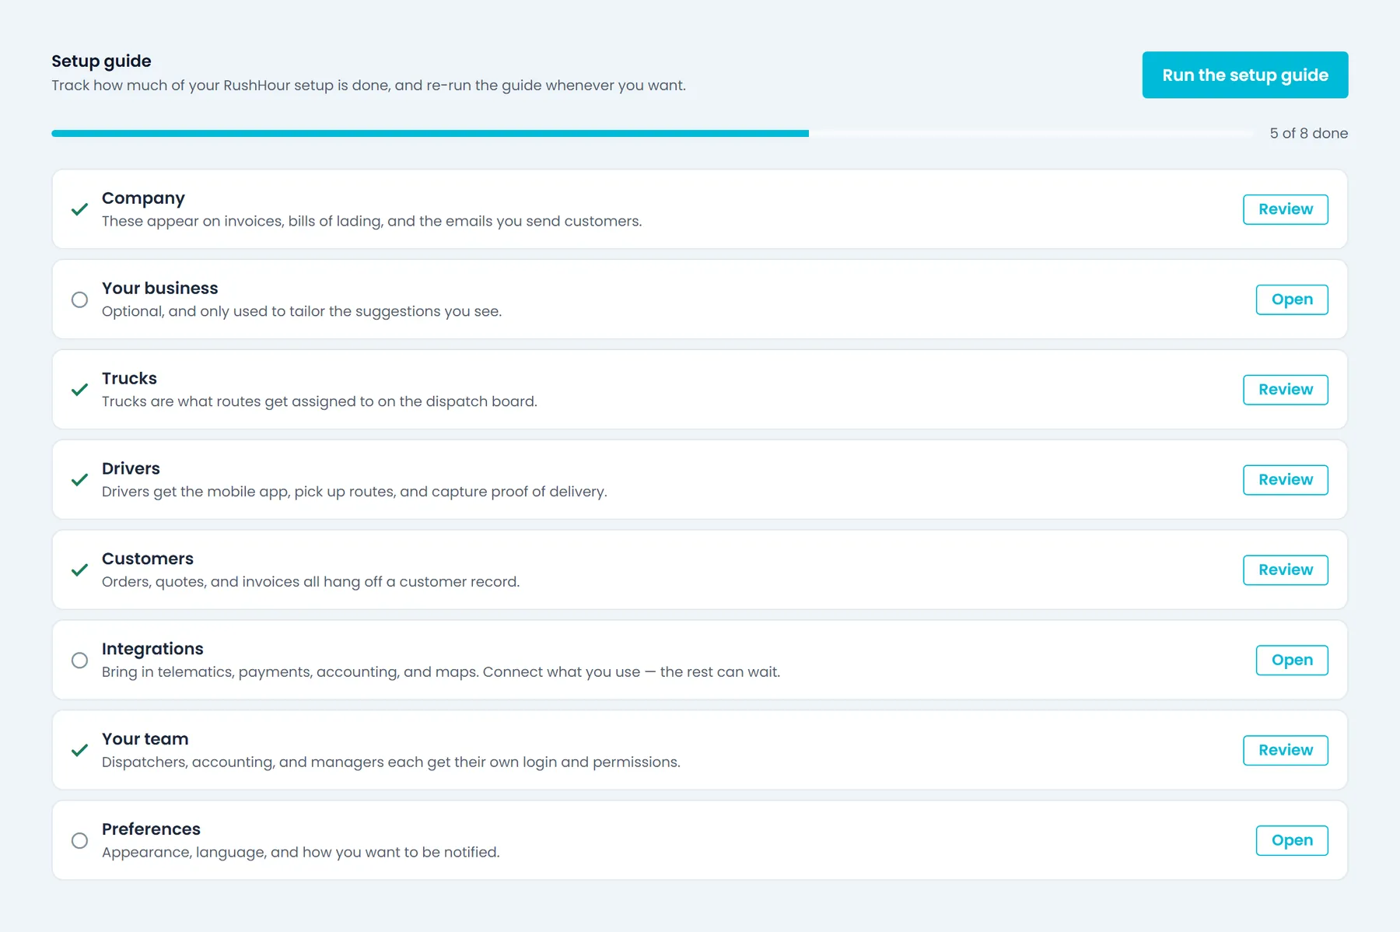This screenshot has height=932, width=1400.
Task: Review the Customers step
Action: (x=1286, y=570)
